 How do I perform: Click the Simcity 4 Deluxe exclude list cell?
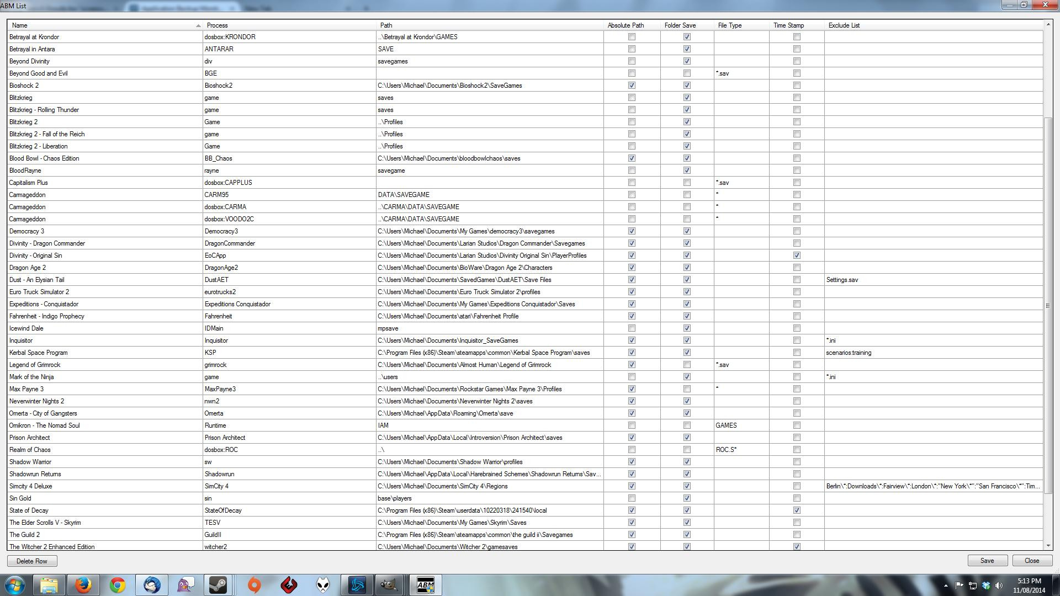point(934,486)
